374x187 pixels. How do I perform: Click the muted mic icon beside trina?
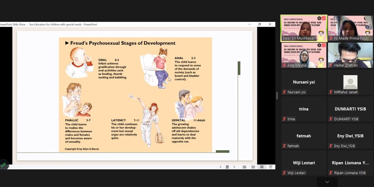coord(284,119)
